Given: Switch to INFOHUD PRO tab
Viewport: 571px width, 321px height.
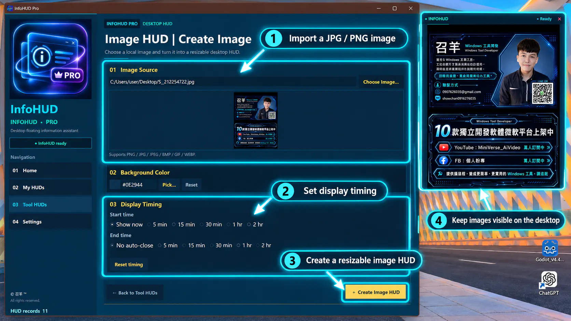Looking at the screenshot, I should 122,24.
